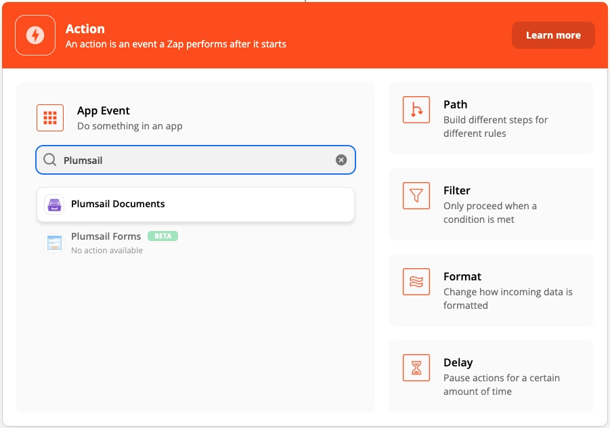The width and height of the screenshot is (610, 428).
Task: Choose the Filter option
Action: click(x=491, y=205)
